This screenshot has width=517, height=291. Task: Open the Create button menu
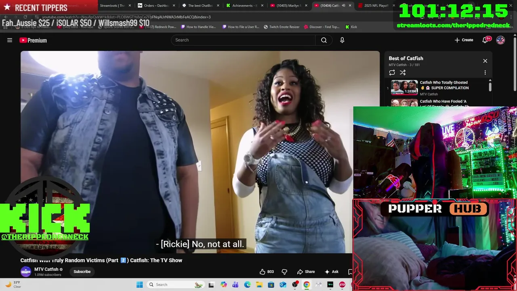pyautogui.click(x=464, y=40)
